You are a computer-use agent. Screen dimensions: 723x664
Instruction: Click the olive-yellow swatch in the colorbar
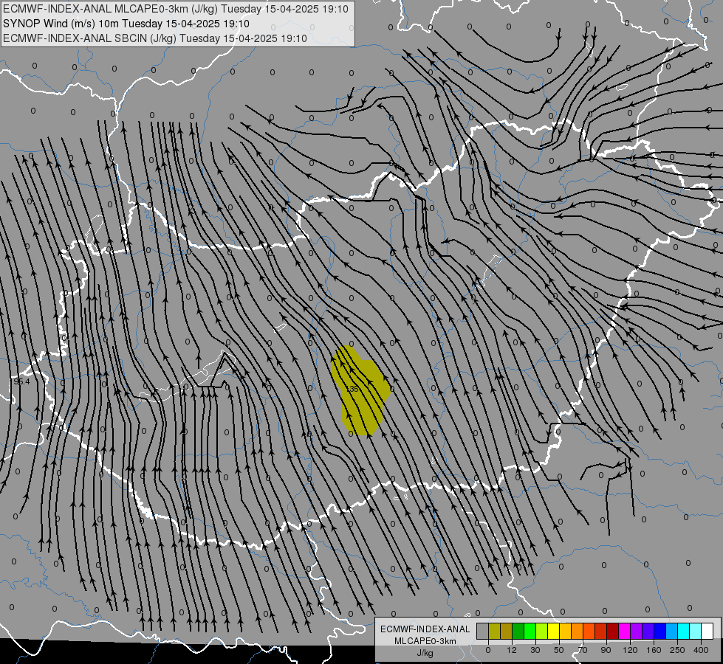pyautogui.click(x=495, y=631)
